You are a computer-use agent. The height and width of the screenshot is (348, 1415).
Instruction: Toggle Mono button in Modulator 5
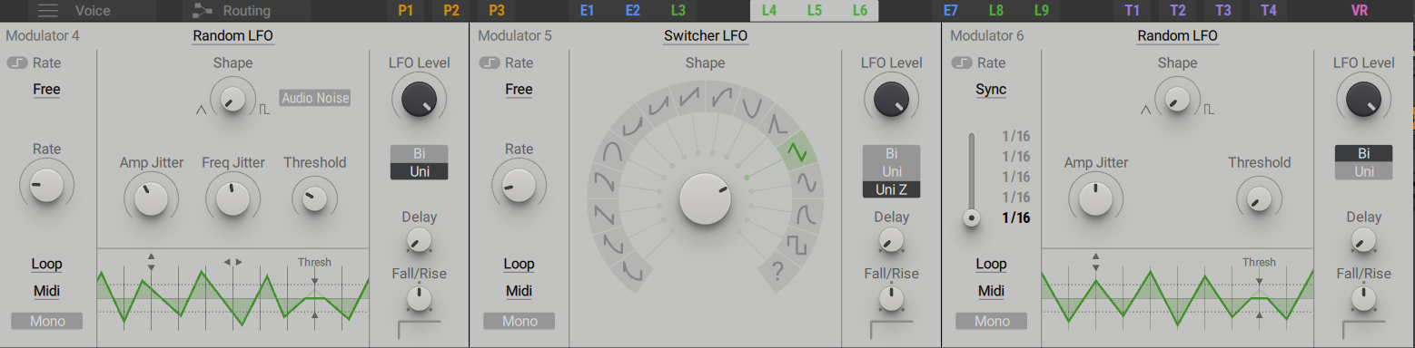(x=519, y=321)
